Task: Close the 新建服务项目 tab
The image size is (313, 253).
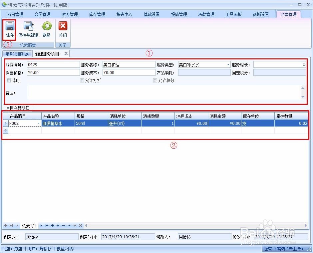Action: tap(66, 53)
